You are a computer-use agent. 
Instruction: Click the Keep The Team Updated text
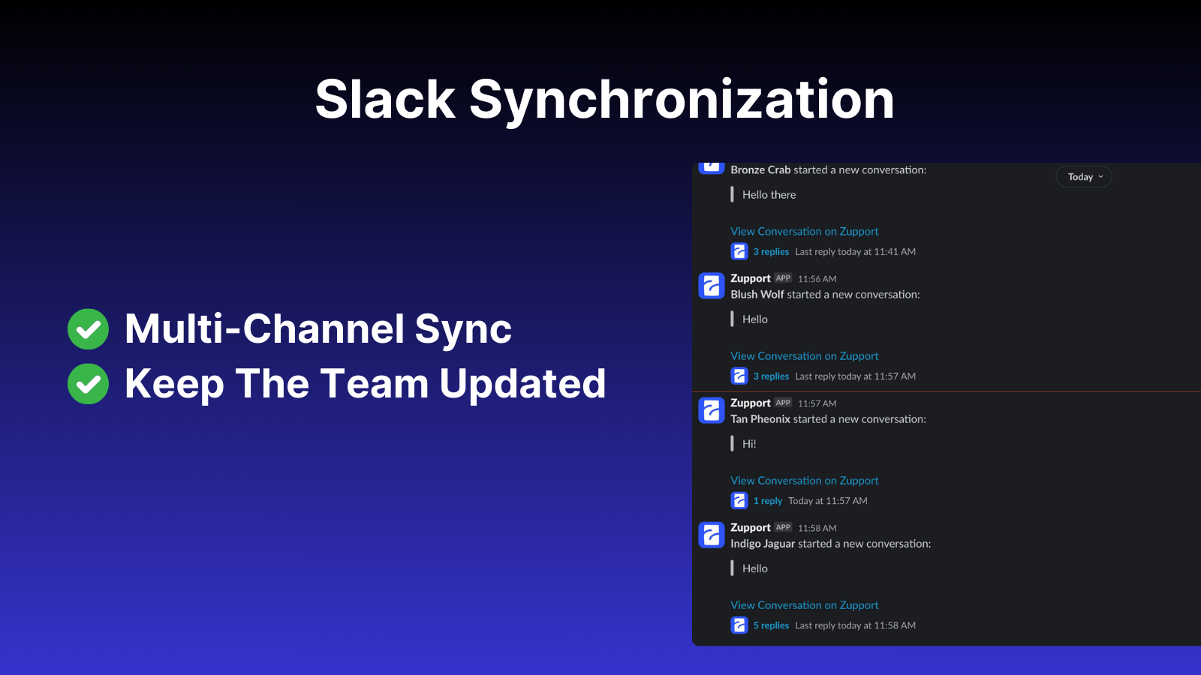pos(365,384)
